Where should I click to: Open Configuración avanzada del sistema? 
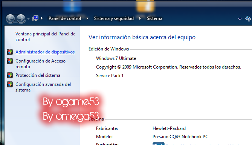click(43, 87)
